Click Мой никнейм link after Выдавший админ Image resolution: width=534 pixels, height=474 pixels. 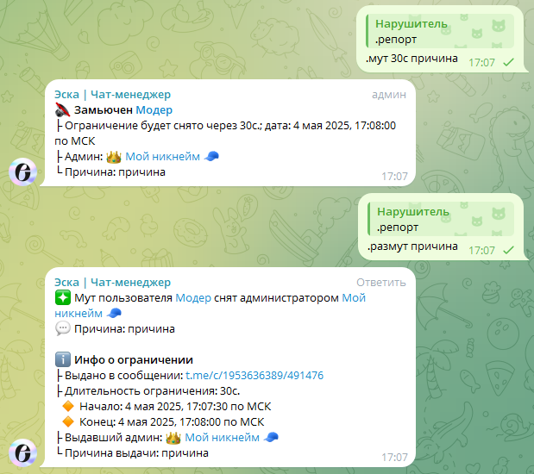coord(222,437)
